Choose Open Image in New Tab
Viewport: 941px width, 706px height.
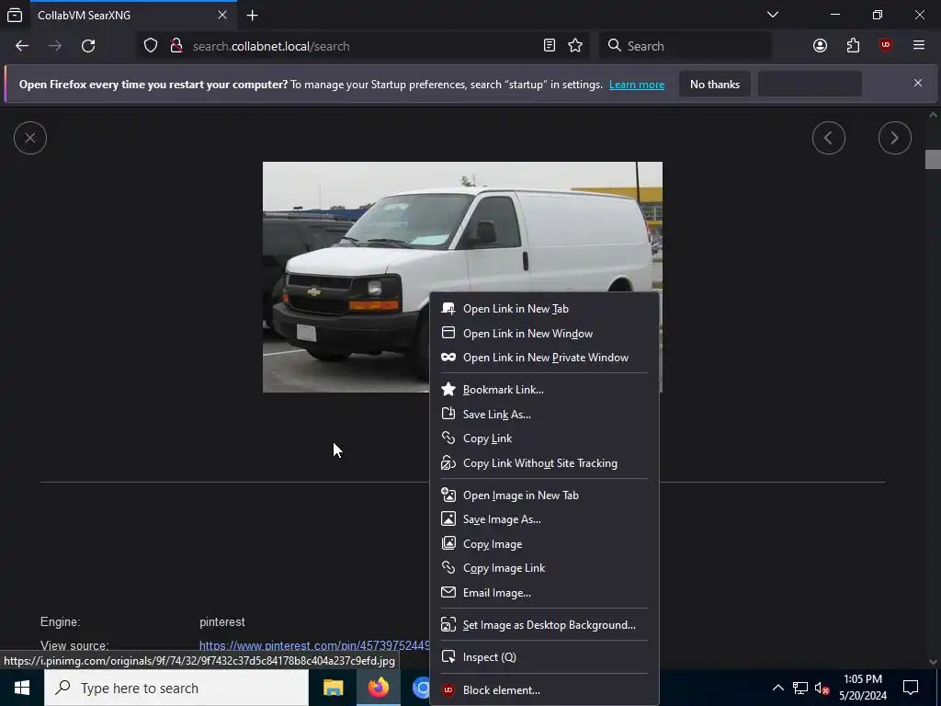click(544, 495)
